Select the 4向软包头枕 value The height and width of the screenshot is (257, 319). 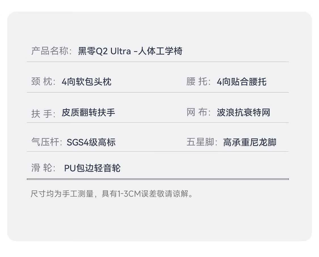[86, 82]
